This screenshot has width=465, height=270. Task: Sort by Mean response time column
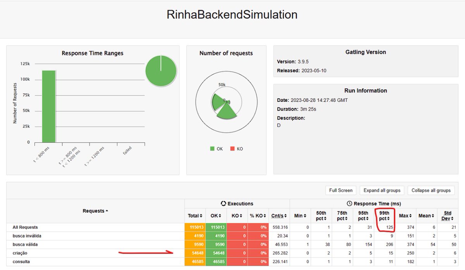pyautogui.click(x=427, y=215)
